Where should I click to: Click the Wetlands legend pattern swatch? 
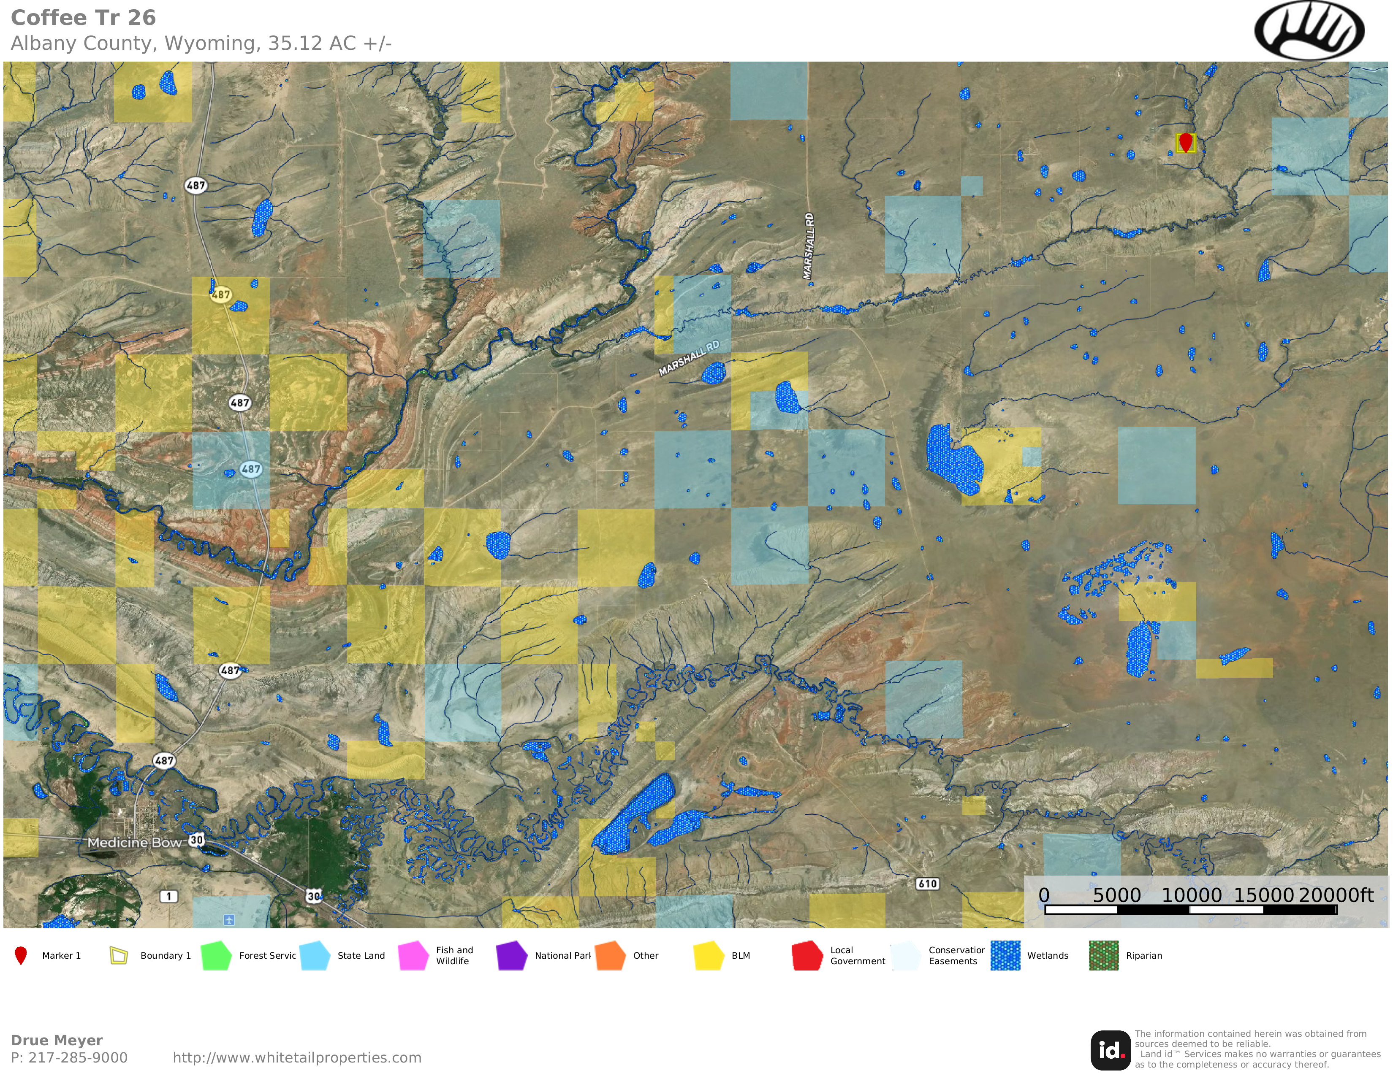pyautogui.click(x=1005, y=955)
